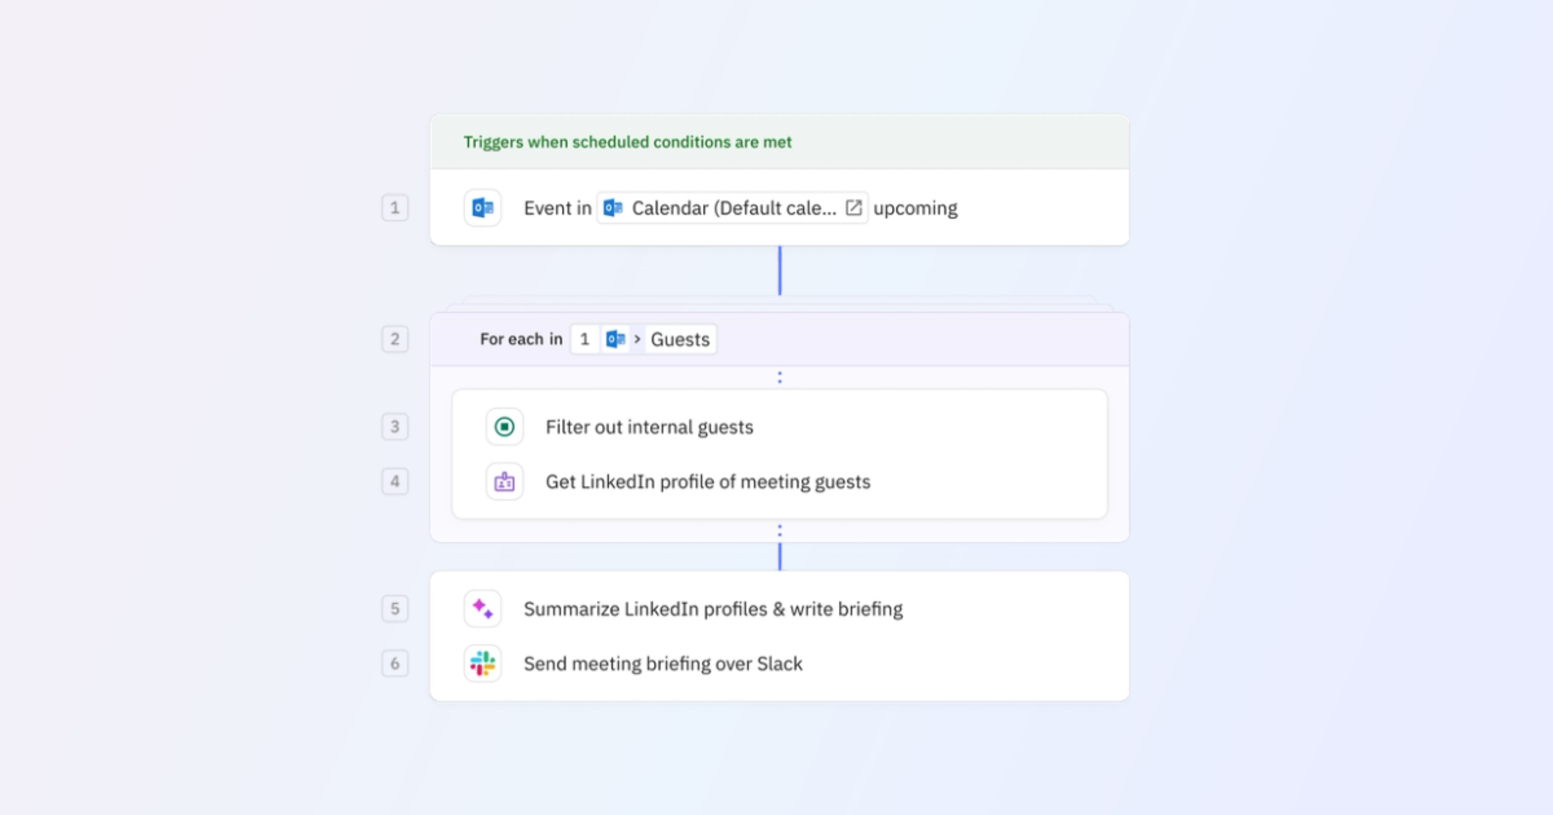Select the 'Filter out internal guests' step
This screenshot has width=1553, height=815.
point(650,427)
